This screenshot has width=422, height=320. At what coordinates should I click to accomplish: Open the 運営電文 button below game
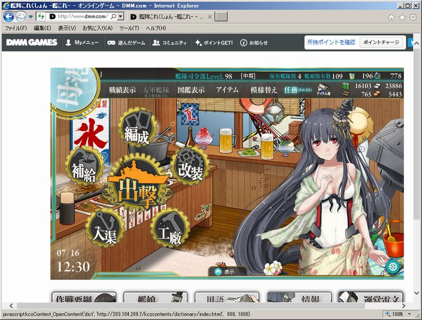(370, 297)
